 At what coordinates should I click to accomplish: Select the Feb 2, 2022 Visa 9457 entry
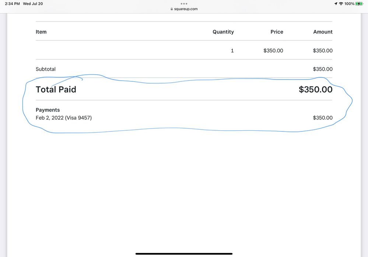tap(64, 118)
